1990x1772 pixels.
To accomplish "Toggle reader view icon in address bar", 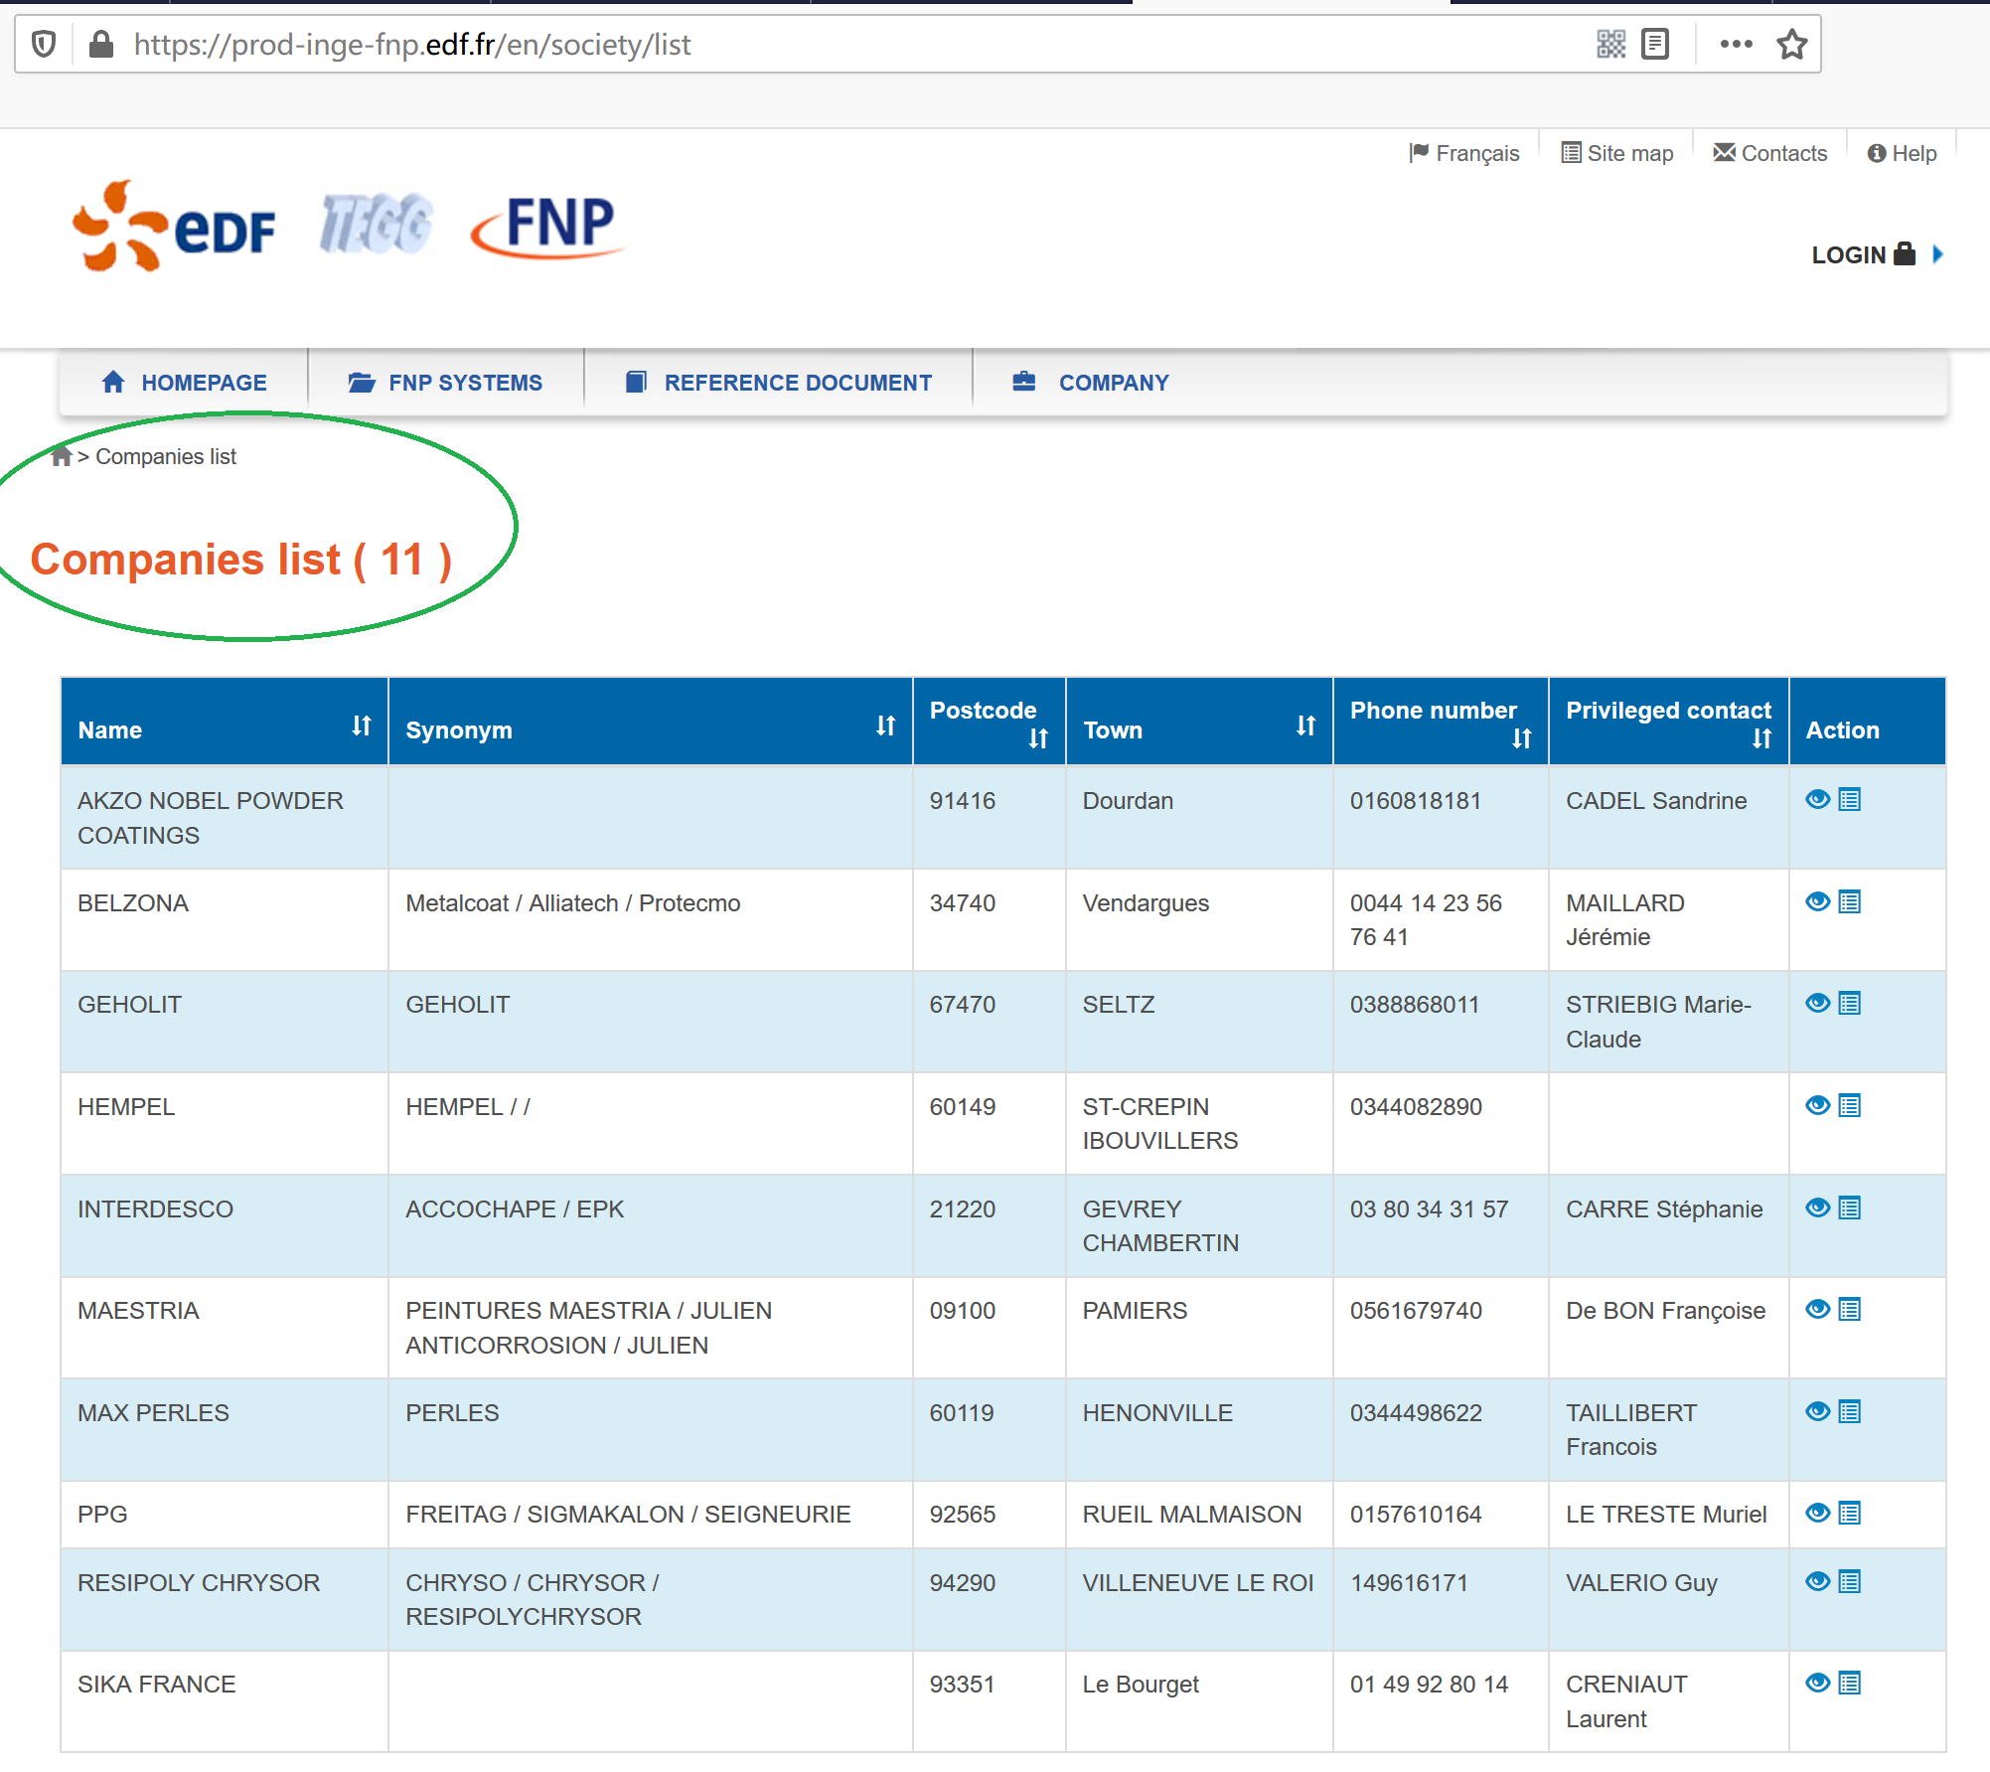I will [1654, 45].
